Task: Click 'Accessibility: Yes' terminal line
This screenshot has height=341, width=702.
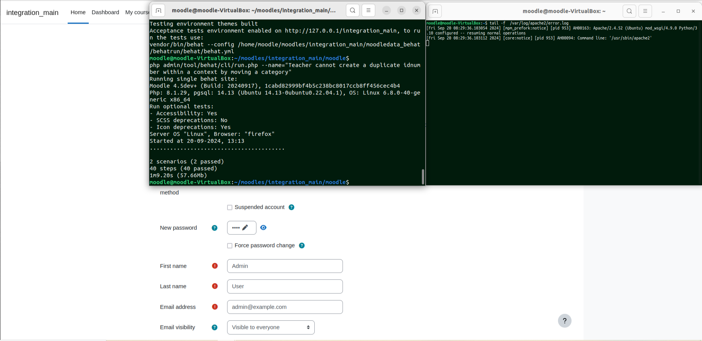Action: (183, 113)
